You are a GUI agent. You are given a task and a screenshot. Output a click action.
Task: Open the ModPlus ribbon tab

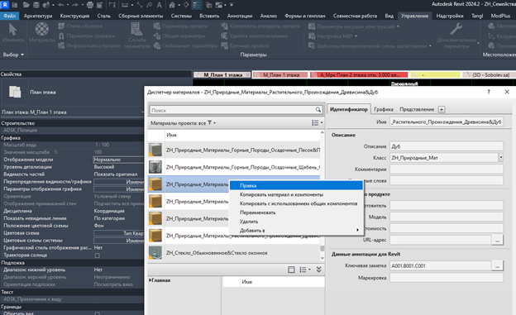click(500, 16)
